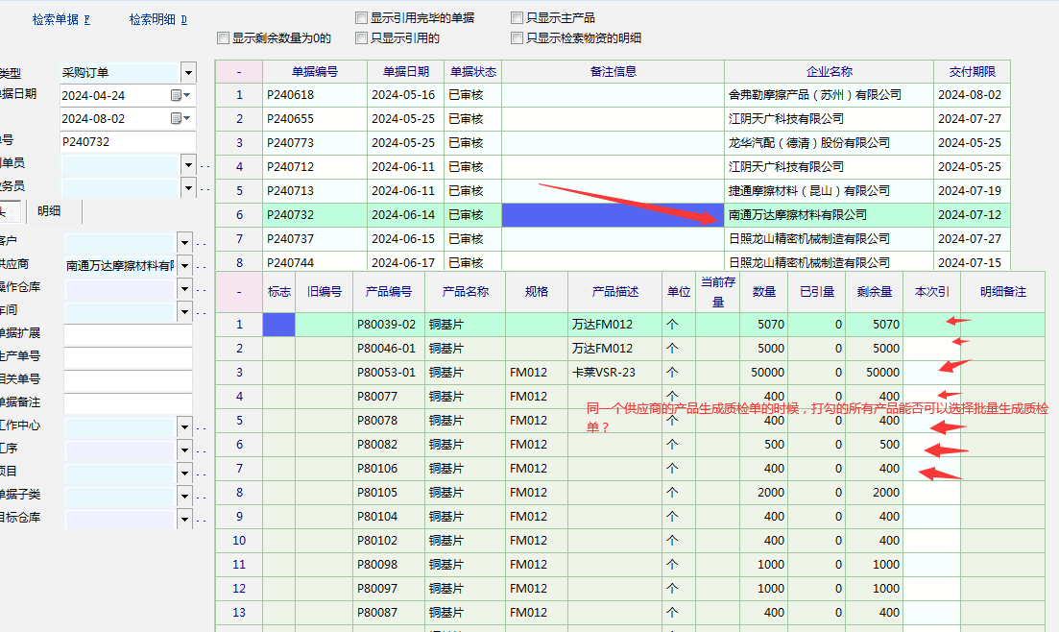Enable the 显示引用完毕的单据 checkbox

(361, 18)
